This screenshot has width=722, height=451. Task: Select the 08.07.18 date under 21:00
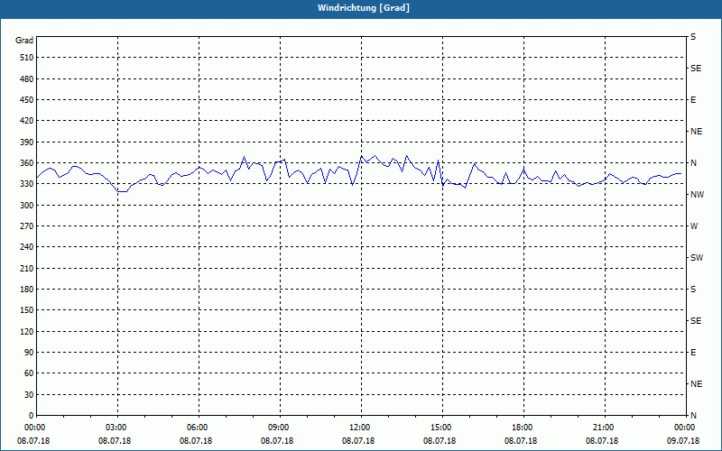click(x=602, y=441)
